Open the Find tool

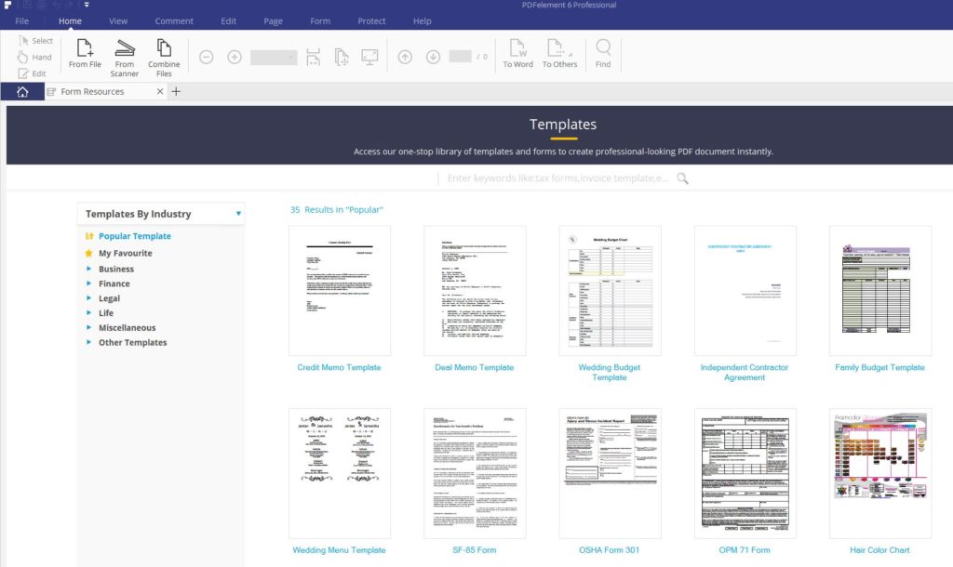click(x=603, y=53)
